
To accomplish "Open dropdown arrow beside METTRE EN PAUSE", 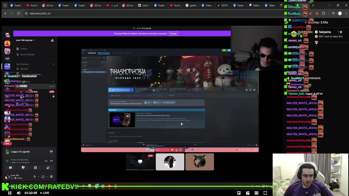I will tap(132, 90).
